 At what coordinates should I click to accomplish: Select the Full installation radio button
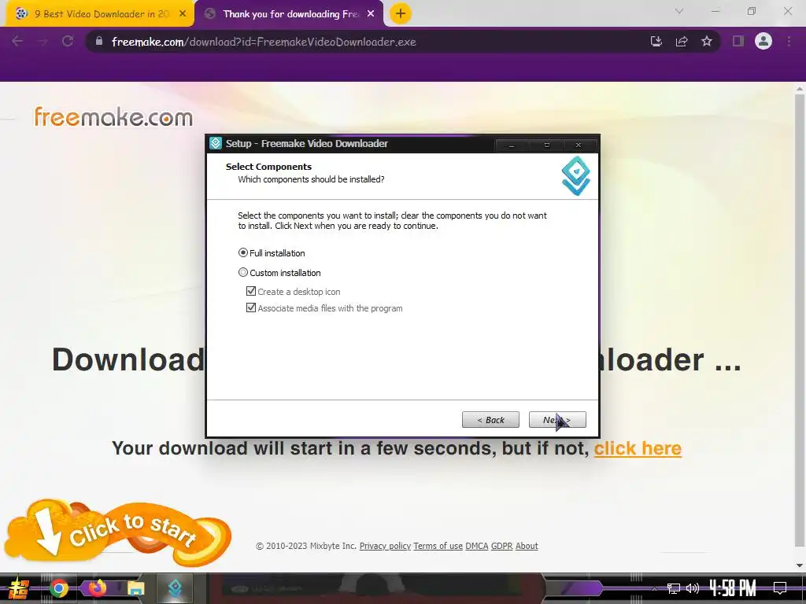pos(243,252)
